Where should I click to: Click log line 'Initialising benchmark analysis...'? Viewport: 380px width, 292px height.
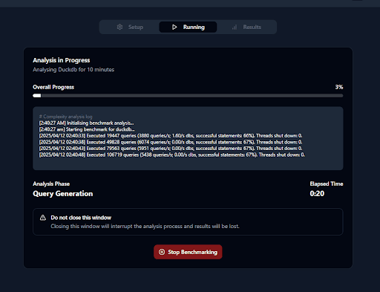(x=86, y=123)
